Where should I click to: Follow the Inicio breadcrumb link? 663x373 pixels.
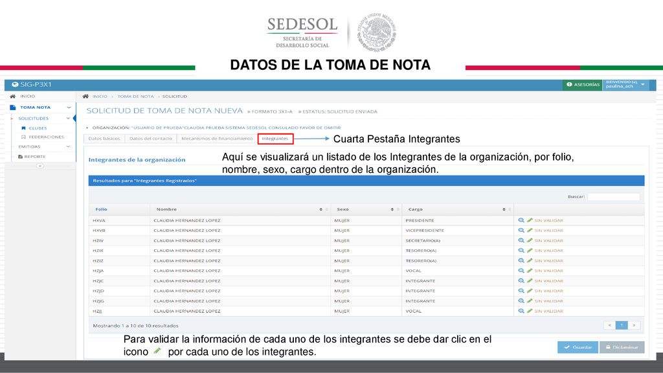[100, 96]
